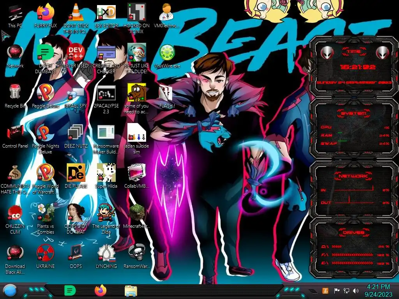Open Download Black Ali shortcut
399x299 pixels.
(15, 259)
